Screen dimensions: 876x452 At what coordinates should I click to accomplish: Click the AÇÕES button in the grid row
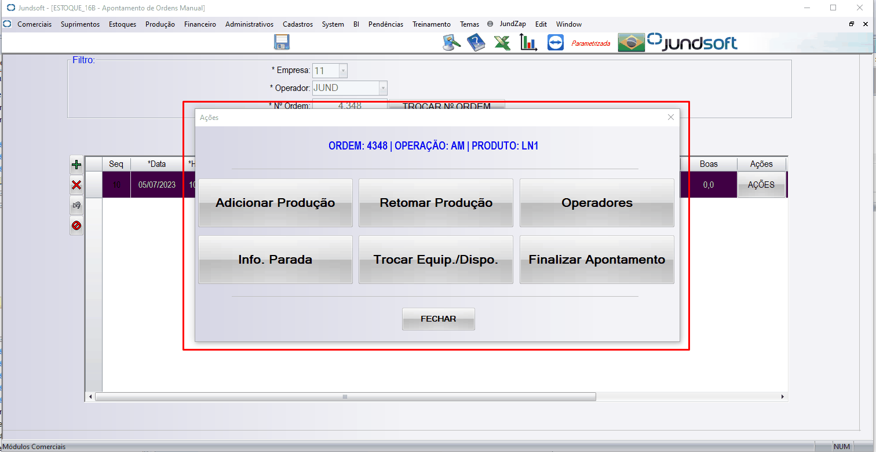[x=761, y=185]
